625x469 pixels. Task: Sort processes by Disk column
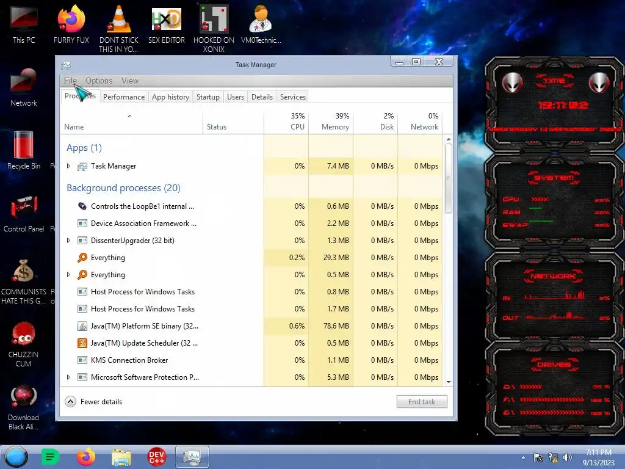375,122
